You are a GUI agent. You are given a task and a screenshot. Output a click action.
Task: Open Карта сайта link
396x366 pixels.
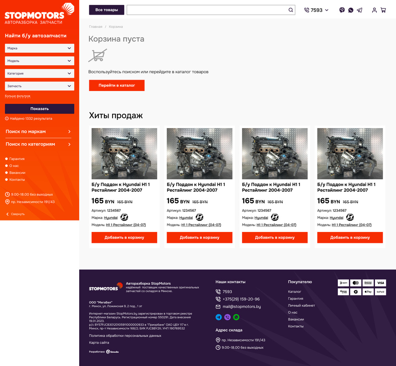[x=99, y=343]
